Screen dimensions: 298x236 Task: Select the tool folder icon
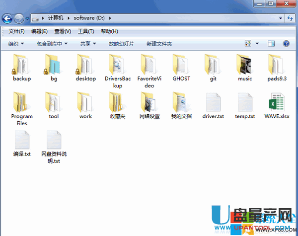[x=53, y=102]
